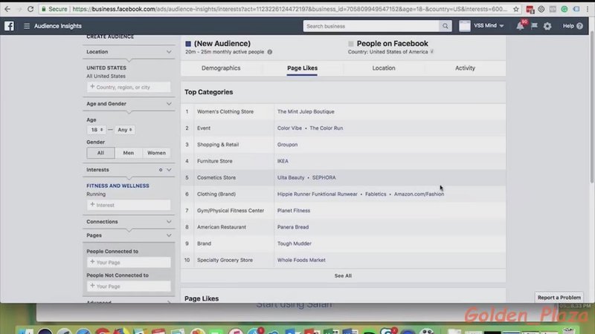Open the hamburger menu beside Audience Insights
The width and height of the screenshot is (595, 334).
27,26
